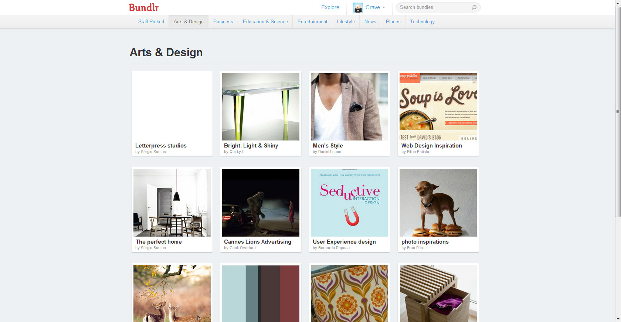Click the scrollbar up arrow

[618, 3]
